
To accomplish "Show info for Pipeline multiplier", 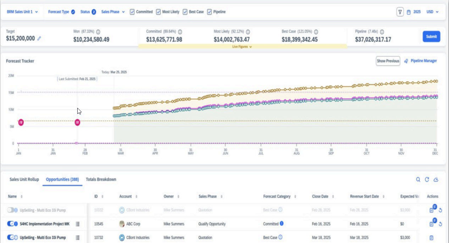I will tap(382, 32).
